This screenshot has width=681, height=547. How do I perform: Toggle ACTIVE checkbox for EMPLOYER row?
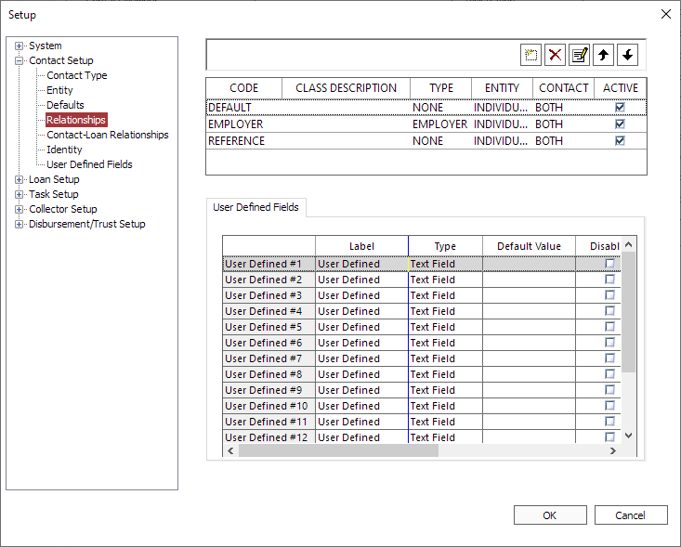click(x=620, y=124)
